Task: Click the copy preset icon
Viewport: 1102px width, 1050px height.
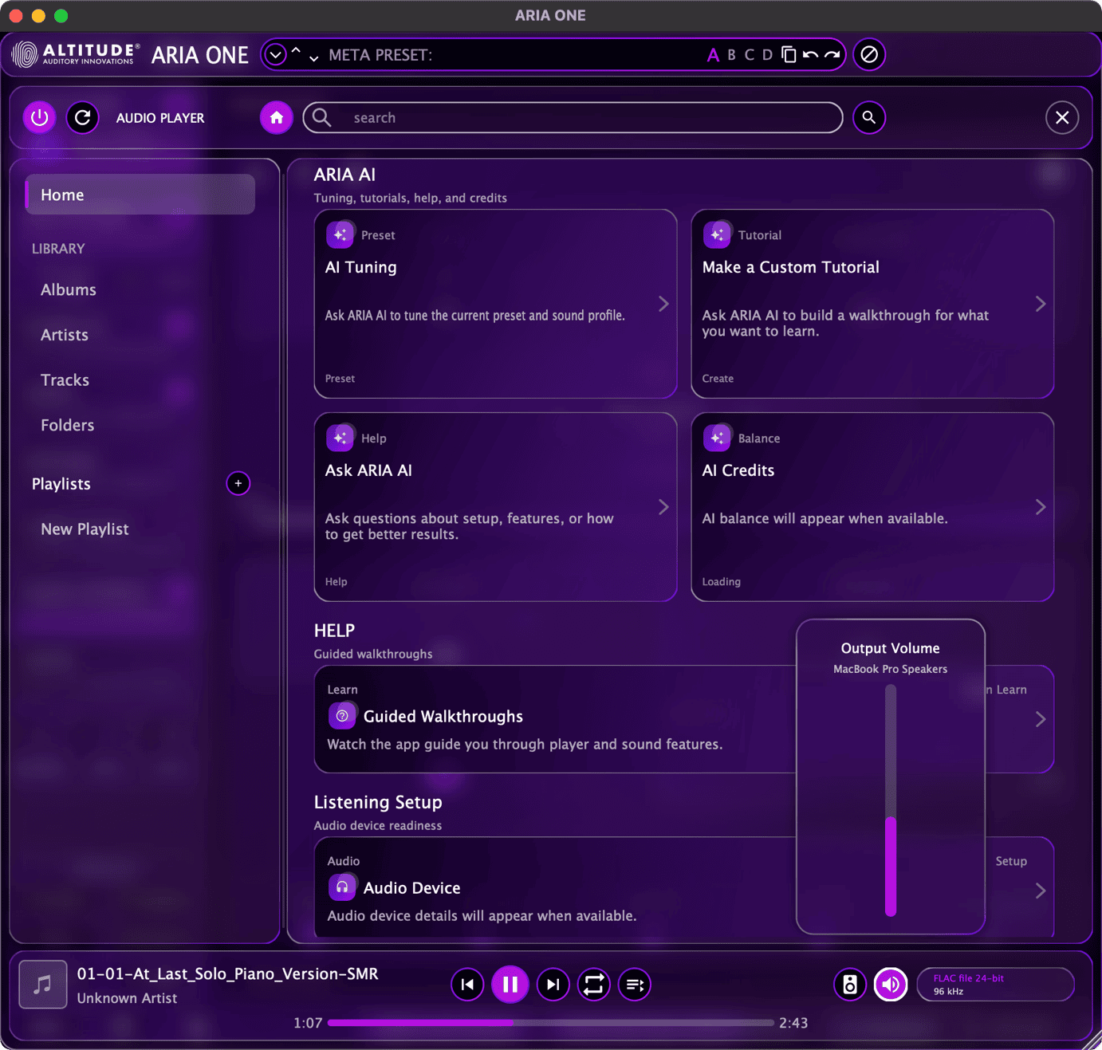Action: point(789,55)
